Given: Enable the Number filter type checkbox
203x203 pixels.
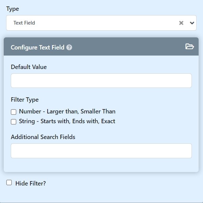Looking at the screenshot, I should click(x=14, y=112).
